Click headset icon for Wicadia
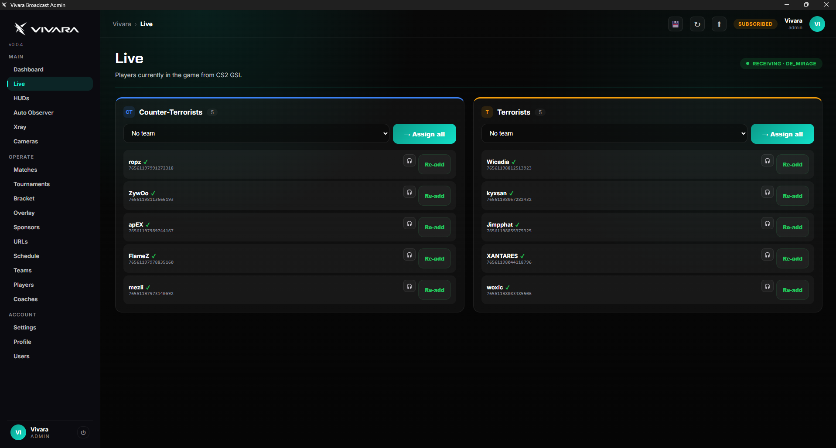This screenshot has height=448, width=836. [x=768, y=161]
